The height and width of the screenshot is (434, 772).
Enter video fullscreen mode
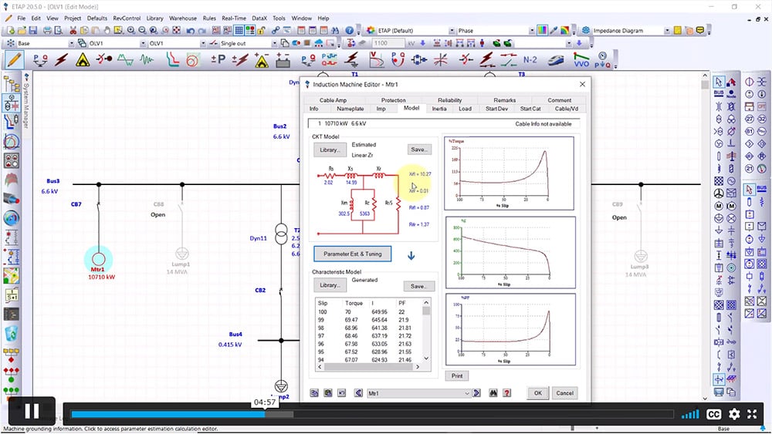[x=752, y=414]
